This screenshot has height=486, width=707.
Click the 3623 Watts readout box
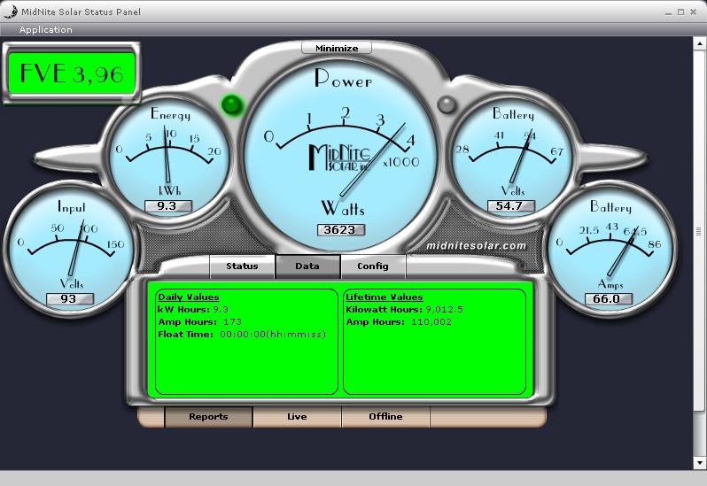[x=341, y=230]
